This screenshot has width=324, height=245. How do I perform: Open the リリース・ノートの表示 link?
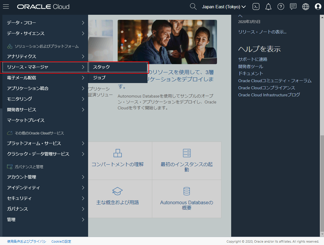coord(262,32)
